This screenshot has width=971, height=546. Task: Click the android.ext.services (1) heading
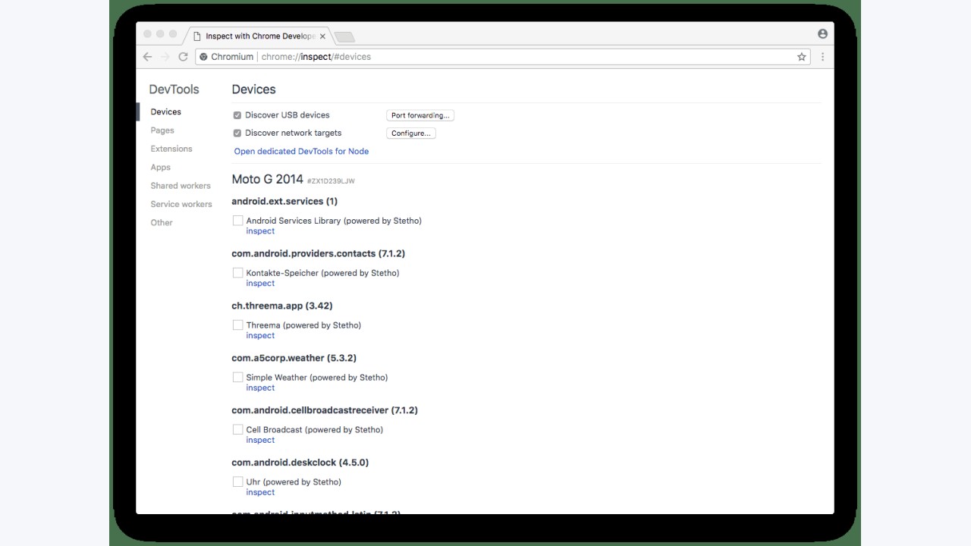pyautogui.click(x=284, y=202)
